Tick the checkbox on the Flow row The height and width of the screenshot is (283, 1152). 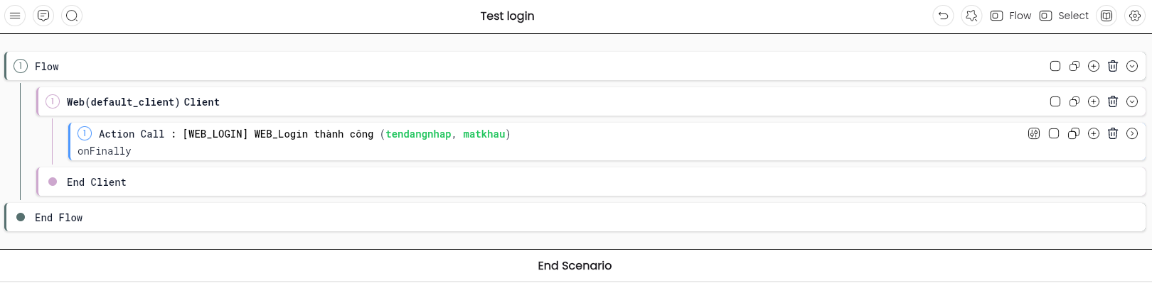click(x=1055, y=66)
